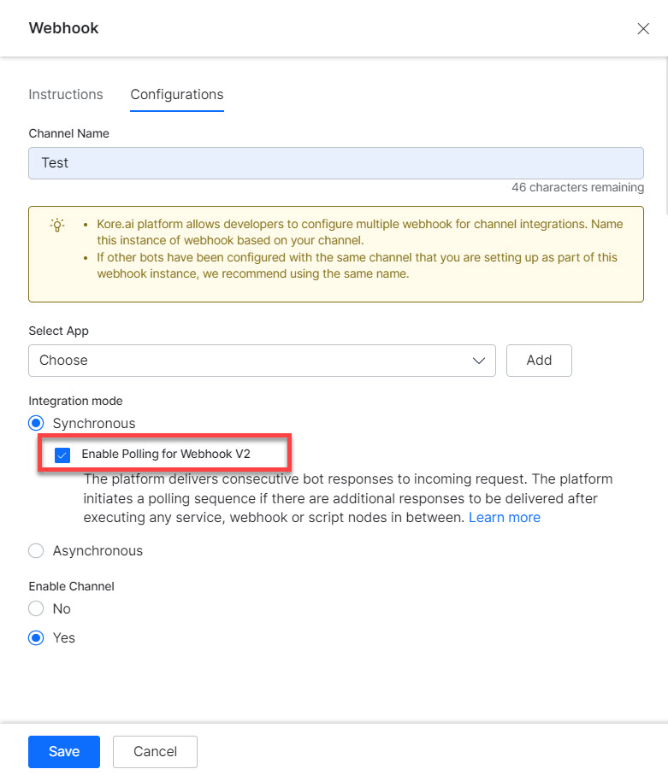
Task: Open the Learn more link
Action: point(505,518)
